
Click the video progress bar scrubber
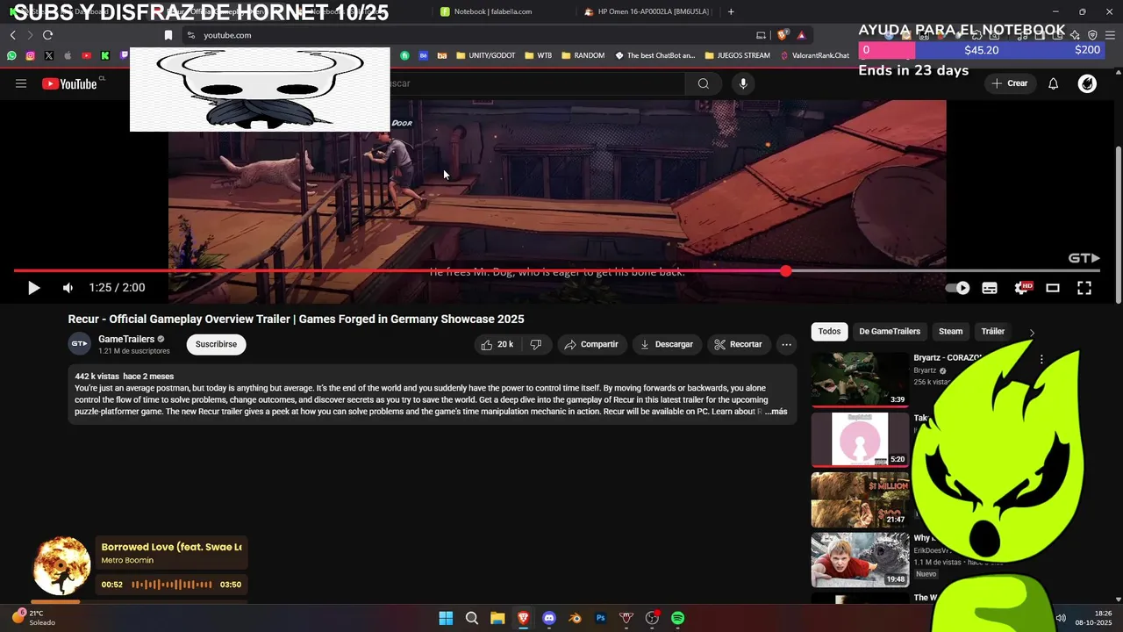pos(786,271)
